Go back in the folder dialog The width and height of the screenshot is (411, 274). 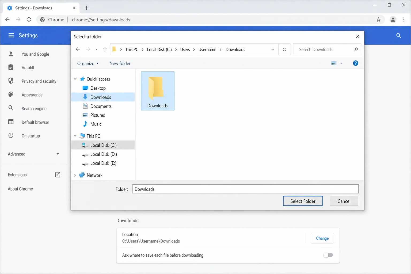click(78, 50)
